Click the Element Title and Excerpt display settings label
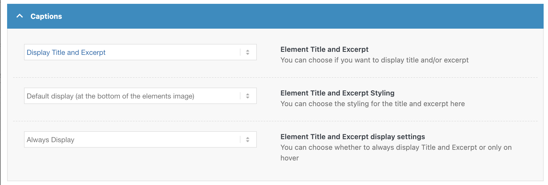Viewport: 548px width, 185px height. pyautogui.click(x=353, y=137)
